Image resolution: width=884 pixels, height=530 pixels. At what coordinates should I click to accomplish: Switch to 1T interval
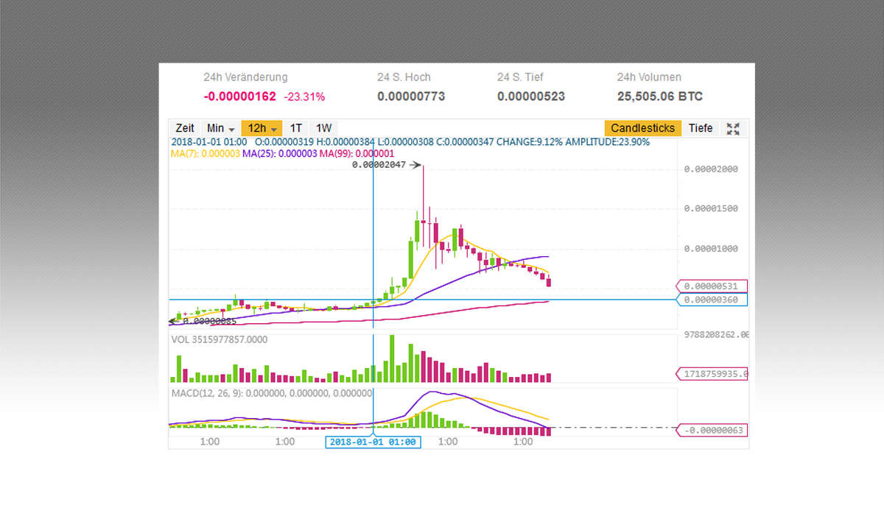[295, 128]
